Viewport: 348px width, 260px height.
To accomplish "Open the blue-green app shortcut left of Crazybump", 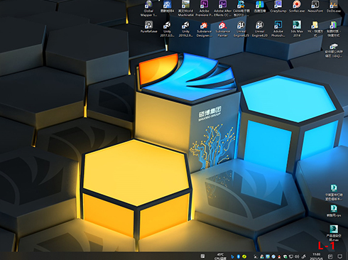I will coord(260,6).
